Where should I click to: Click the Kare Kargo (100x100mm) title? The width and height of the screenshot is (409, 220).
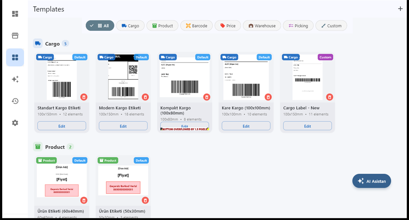[x=246, y=108]
